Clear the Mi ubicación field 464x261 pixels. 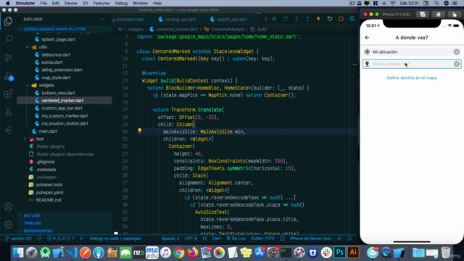457,51
